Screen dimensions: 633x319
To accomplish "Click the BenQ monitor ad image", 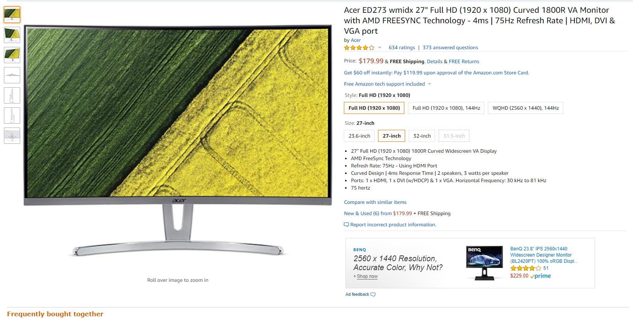I will coord(484,263).
